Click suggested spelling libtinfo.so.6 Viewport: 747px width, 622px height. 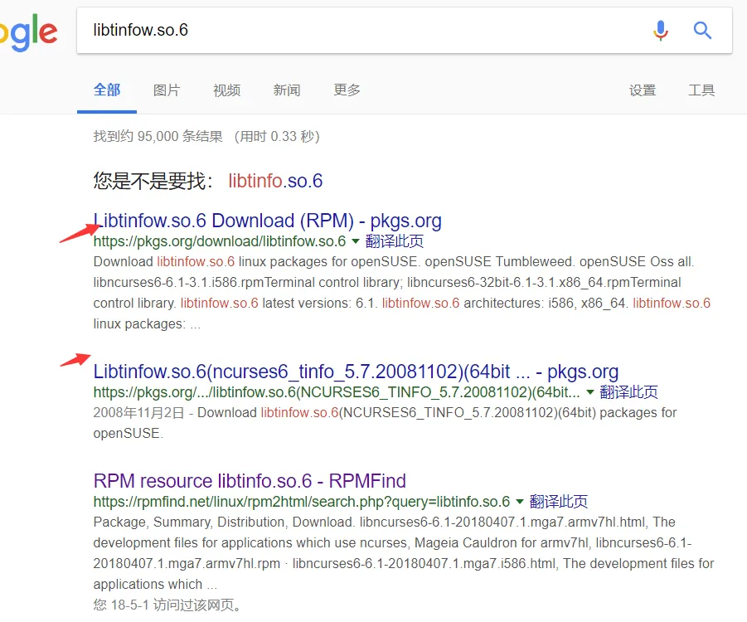pyautogui.click(x=275, y=181)
